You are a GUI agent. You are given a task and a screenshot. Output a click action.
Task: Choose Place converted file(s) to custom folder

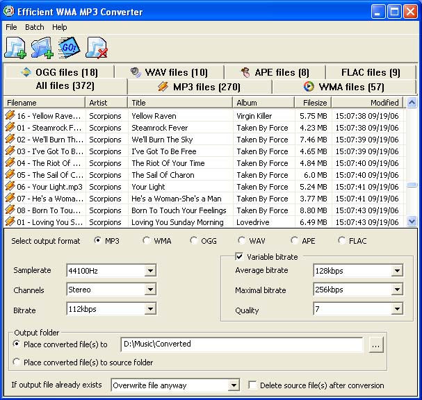[x=17, y=344]
